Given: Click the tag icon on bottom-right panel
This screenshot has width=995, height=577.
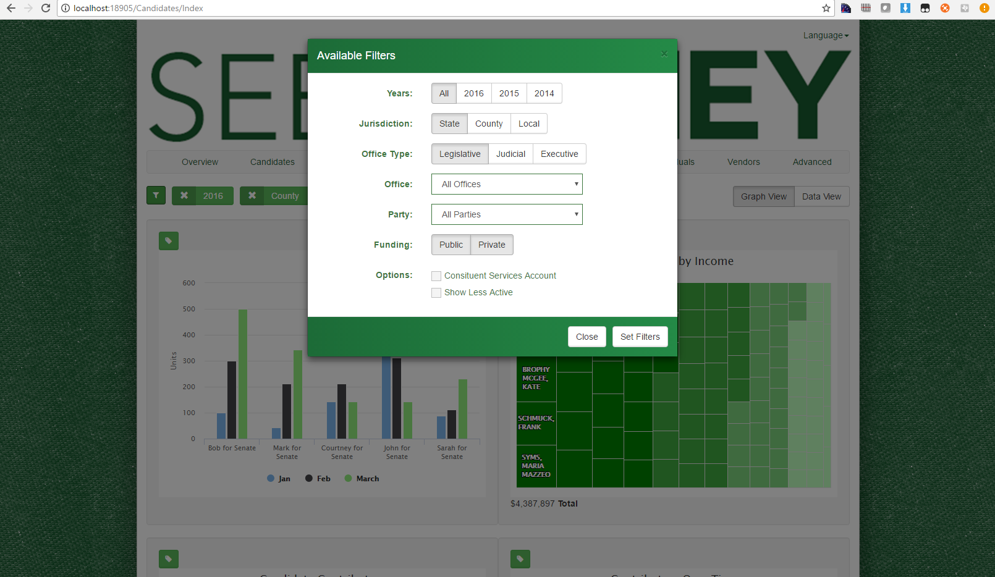Looking at the screenshot, I should [x=520, y=559].
